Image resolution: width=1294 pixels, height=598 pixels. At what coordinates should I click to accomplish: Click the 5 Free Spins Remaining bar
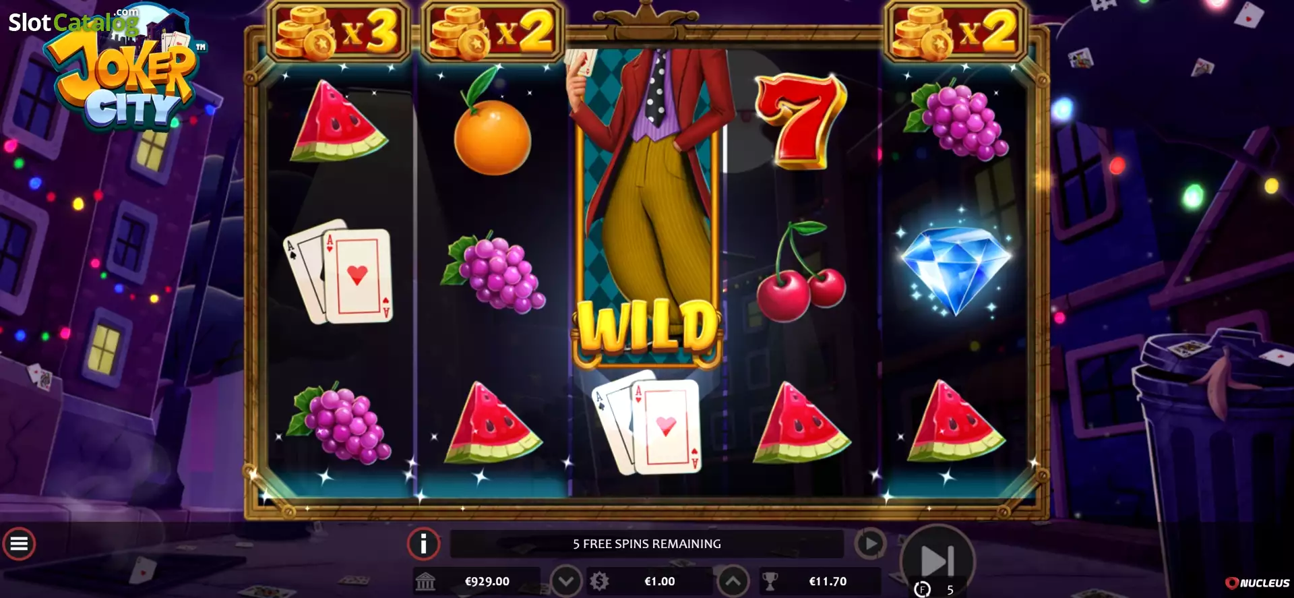click(647, 543)
